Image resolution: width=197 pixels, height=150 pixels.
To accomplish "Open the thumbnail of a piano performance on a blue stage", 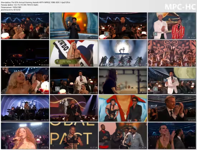I will pyautogui.click(x=25, y=108).
